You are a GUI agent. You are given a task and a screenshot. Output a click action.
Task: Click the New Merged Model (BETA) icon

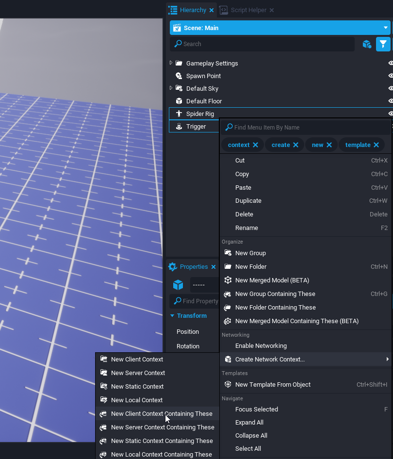[x=228, y=280]
